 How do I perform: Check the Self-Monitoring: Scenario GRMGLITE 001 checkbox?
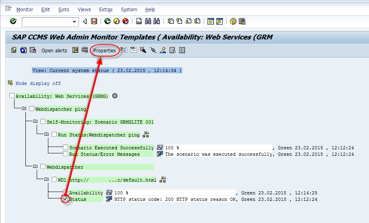pos(43,122)
